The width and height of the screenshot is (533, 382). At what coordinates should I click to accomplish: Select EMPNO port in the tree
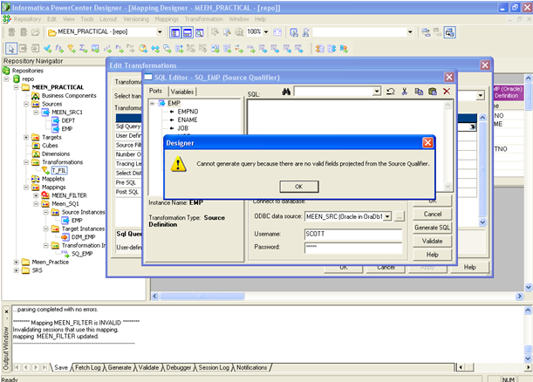click(x=188, y=112)
